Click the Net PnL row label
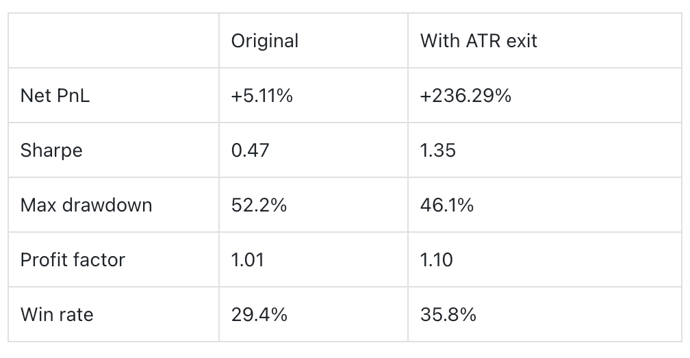Screen dimensions: 690x358 [x=55, y=96]
